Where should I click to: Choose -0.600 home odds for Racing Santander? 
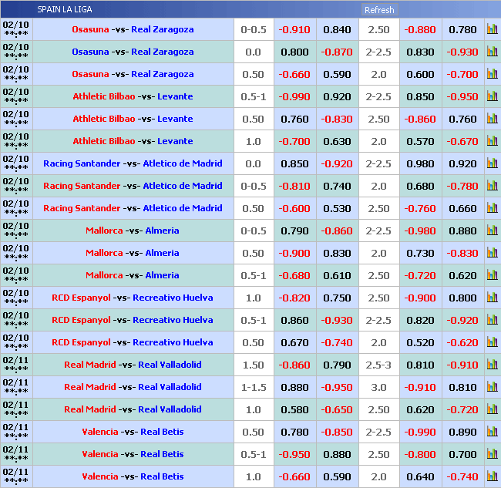point(294,208)
